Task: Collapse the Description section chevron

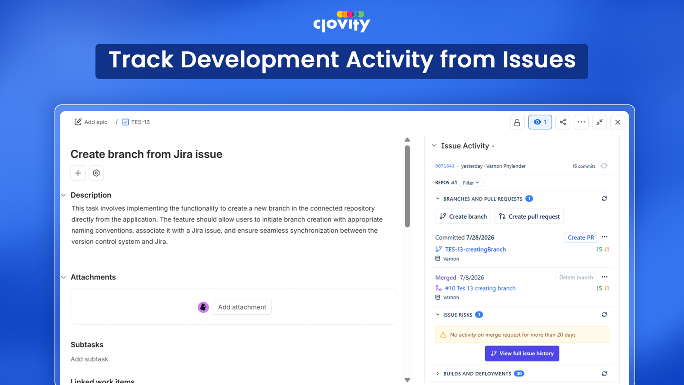Action: tap(64, 195)
